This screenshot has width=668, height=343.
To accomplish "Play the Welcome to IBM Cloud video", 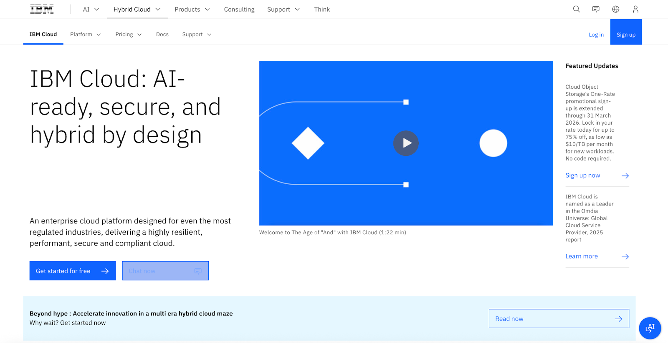I will click(x=406, y=143).
